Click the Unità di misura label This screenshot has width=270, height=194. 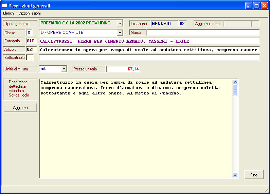coord(20,69)
